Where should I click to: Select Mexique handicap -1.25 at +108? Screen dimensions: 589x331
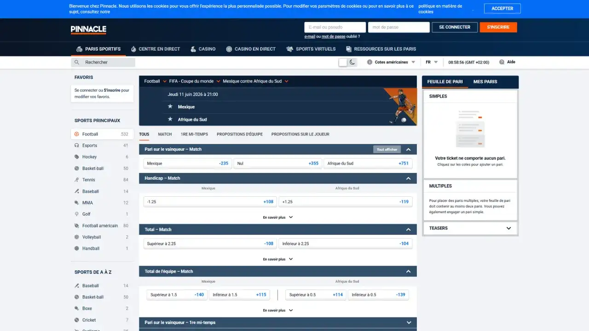(210, 201)
